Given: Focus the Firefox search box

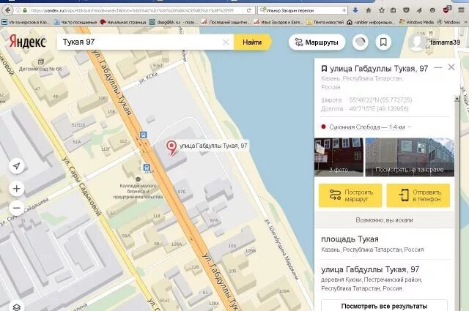Looking at the screenshot, I should tap(303, 10).
